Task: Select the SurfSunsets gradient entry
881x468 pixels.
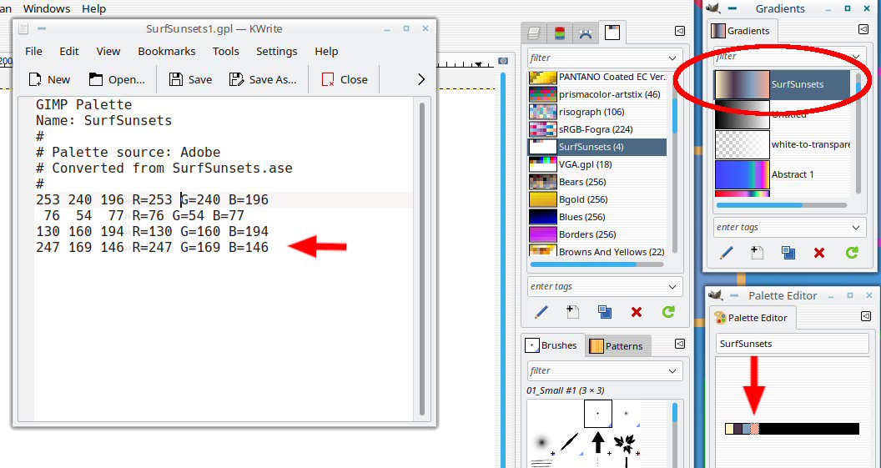Action: click(782, 84)
